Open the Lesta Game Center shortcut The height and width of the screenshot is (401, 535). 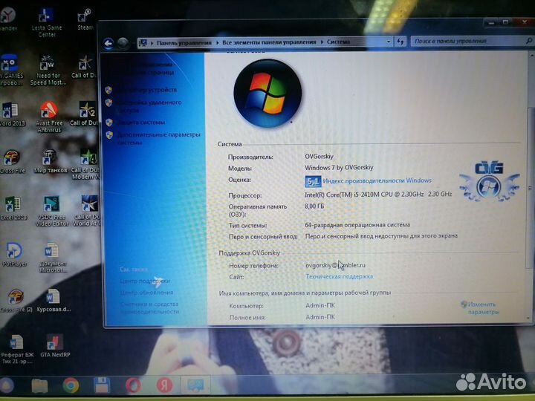[x=47, y=18]
